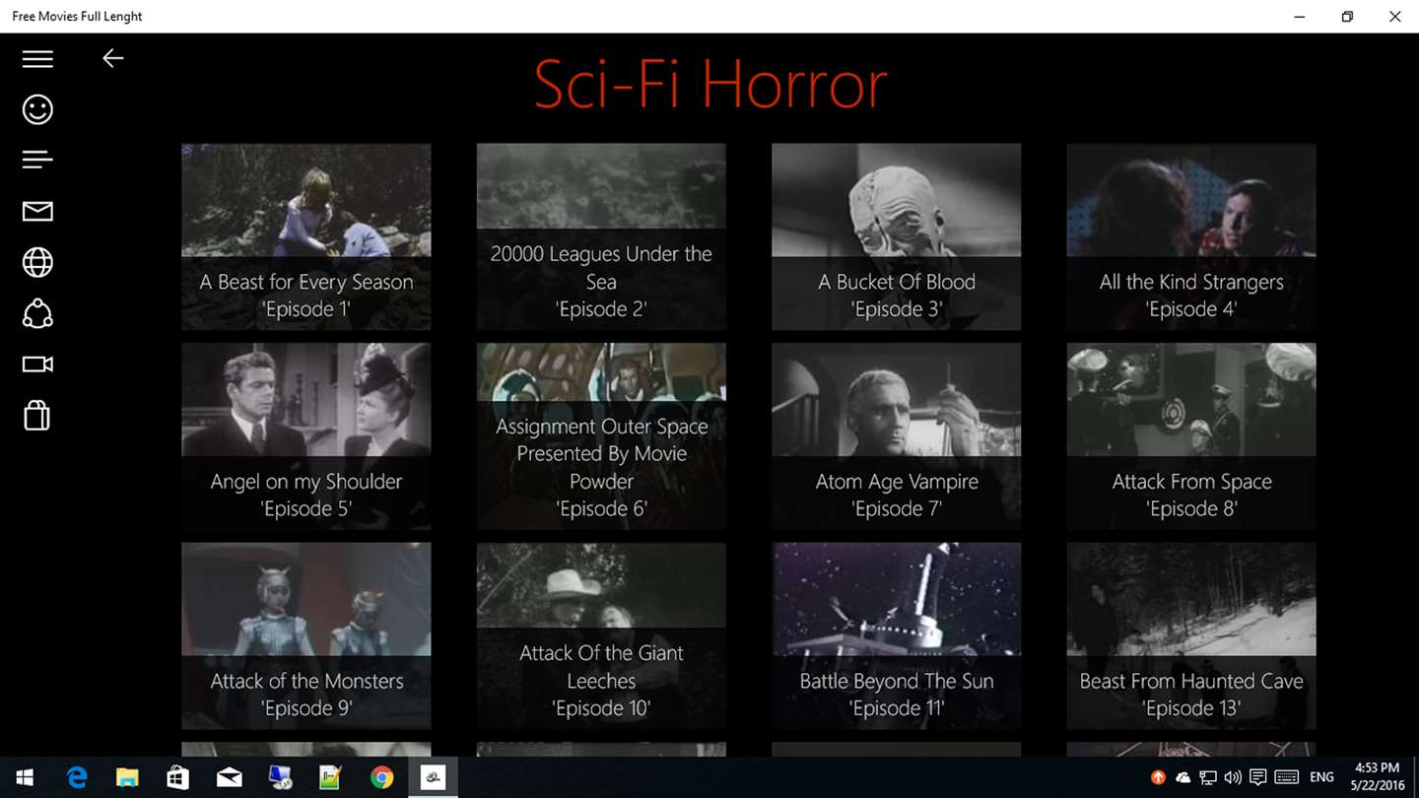Click the OneDrive cloud tray icon
Viewport: 1419px width, 798px height.
click(x=1183, y=777)
